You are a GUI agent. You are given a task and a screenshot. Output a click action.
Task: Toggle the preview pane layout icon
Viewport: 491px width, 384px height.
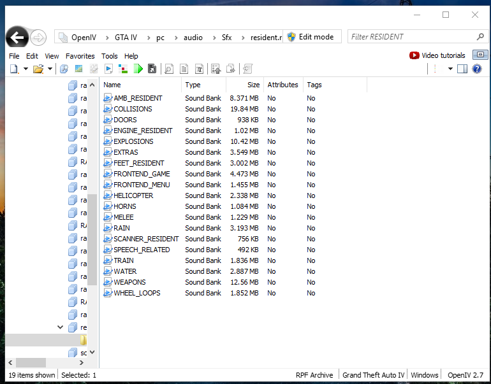tap(462, 69)
